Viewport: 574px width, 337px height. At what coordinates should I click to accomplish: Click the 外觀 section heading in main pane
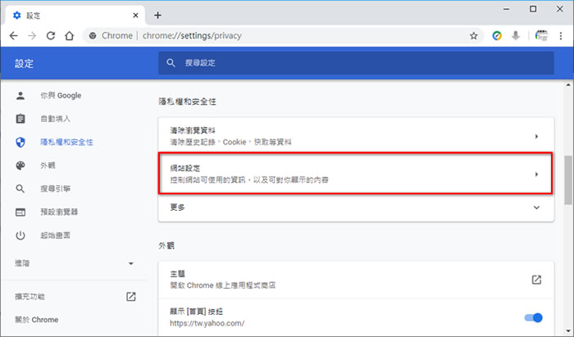(166, 245)
